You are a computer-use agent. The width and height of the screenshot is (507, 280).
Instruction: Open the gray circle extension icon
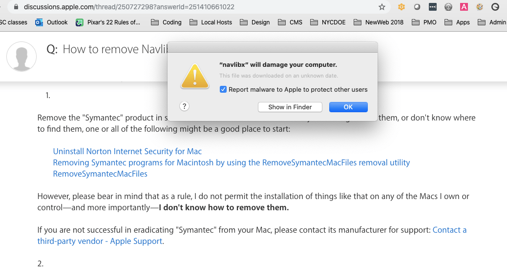(417, 7)
